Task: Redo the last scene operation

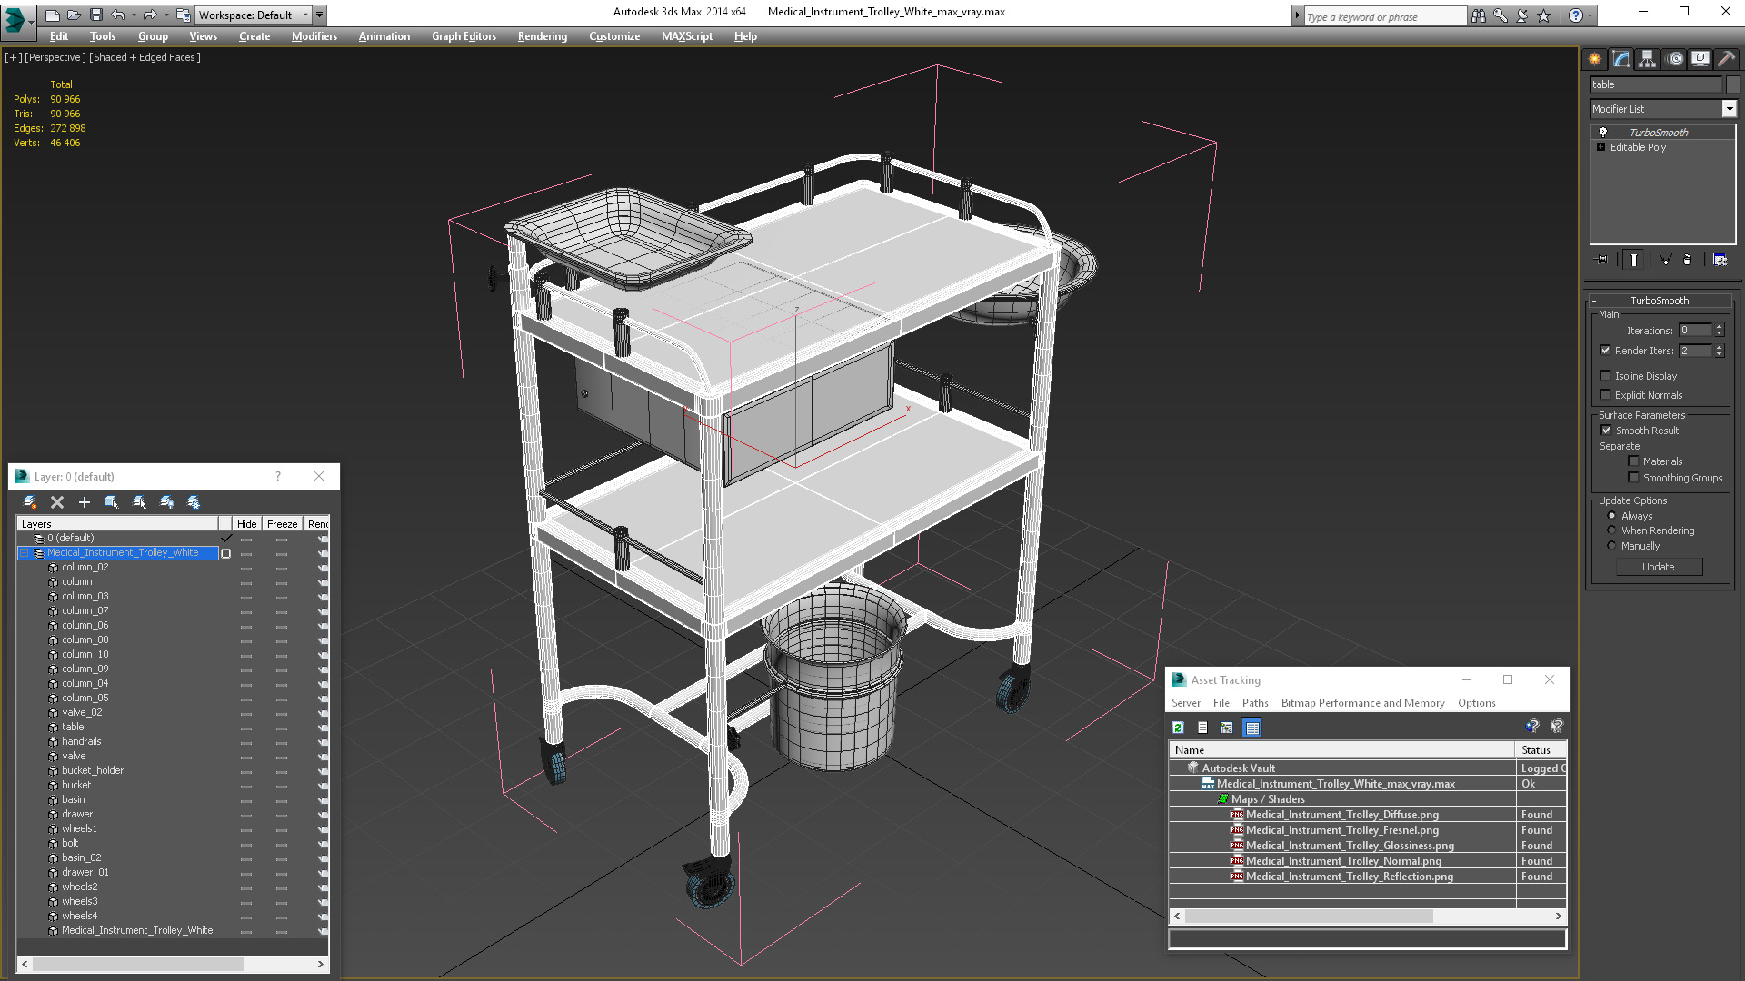Action: coord(149,15)
